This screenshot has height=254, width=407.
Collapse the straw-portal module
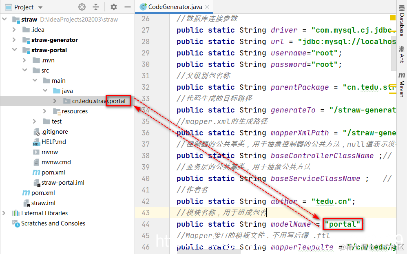pyautogui.click(x=14, y=50)
